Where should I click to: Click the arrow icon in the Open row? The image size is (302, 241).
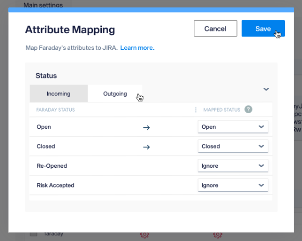147,127
